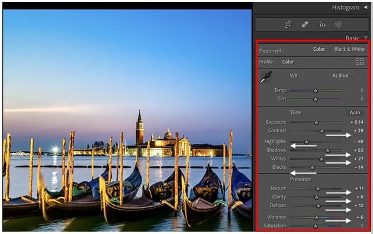
Task: Click the Dehaze slider handle
Action: tap(319, 206)
